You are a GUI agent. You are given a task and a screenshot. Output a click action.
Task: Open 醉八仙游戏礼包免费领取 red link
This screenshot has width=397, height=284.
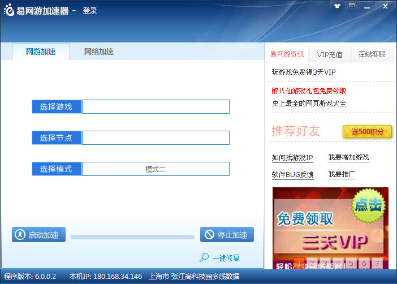tap(309, 91)
